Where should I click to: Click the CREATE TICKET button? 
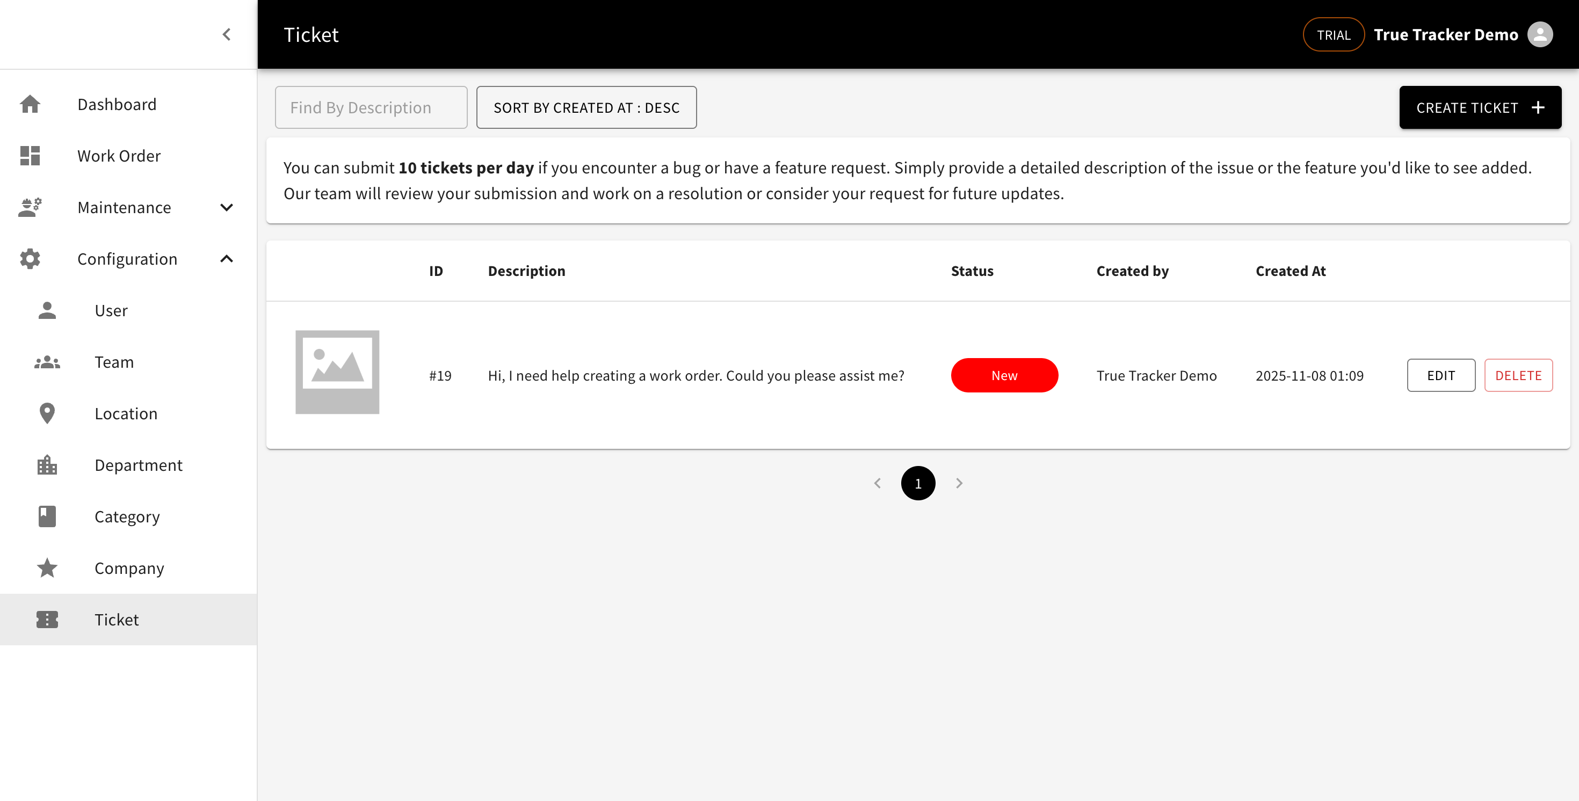point(1480,107)
